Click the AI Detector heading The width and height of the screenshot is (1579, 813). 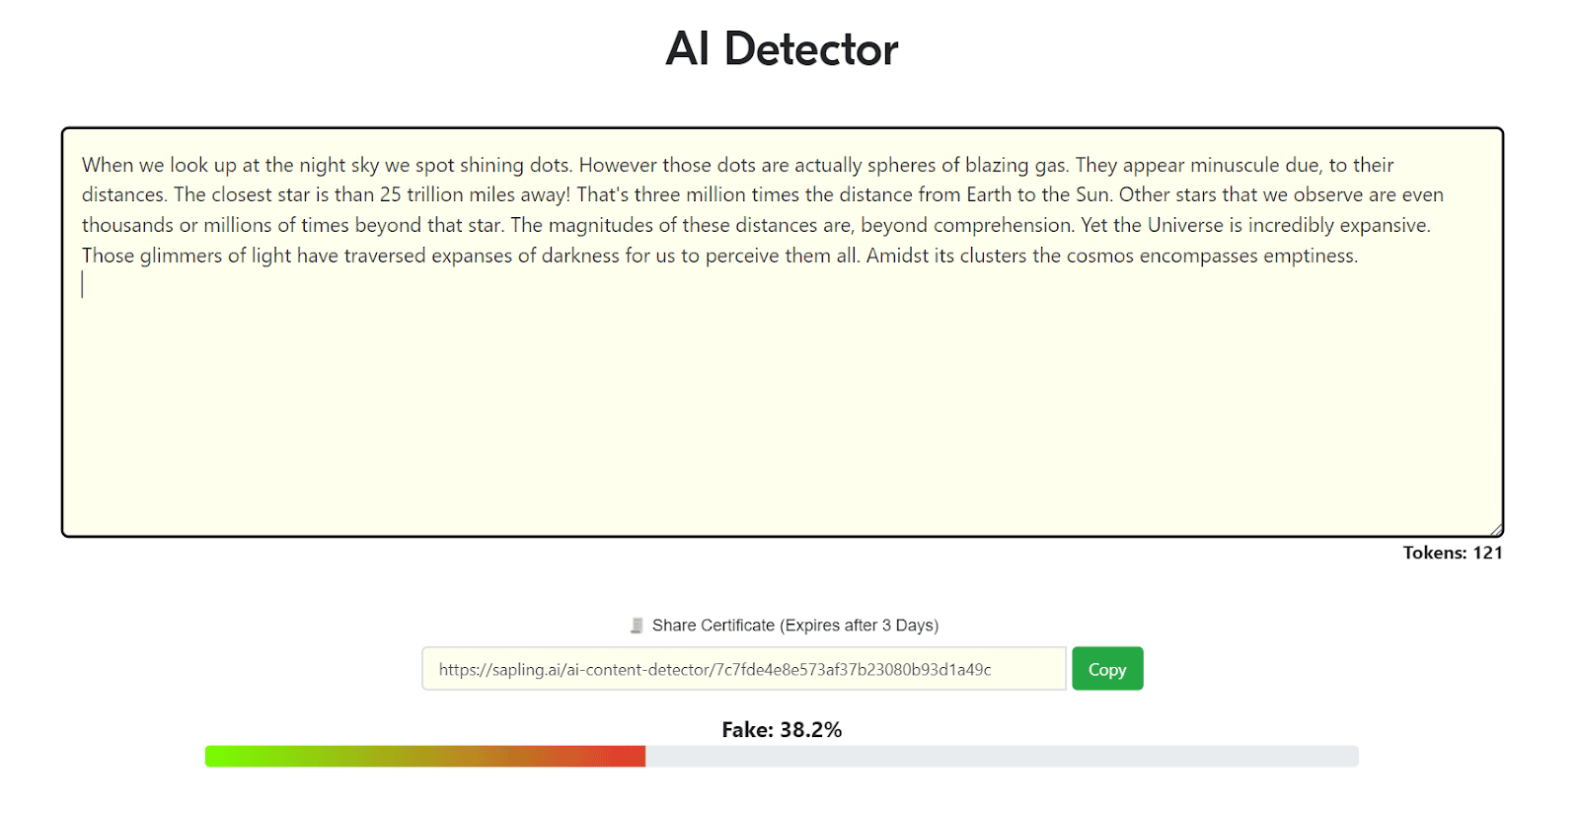tap(782, 49)
